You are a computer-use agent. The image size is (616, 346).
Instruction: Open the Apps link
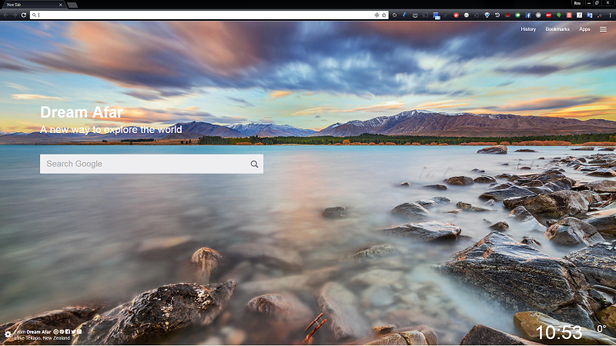[584, 29]
